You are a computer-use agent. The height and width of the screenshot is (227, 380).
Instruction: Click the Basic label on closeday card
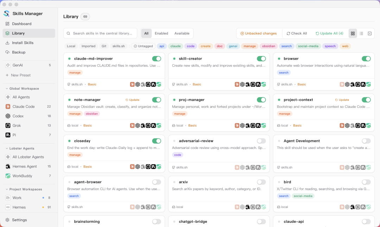click(88, 167)
